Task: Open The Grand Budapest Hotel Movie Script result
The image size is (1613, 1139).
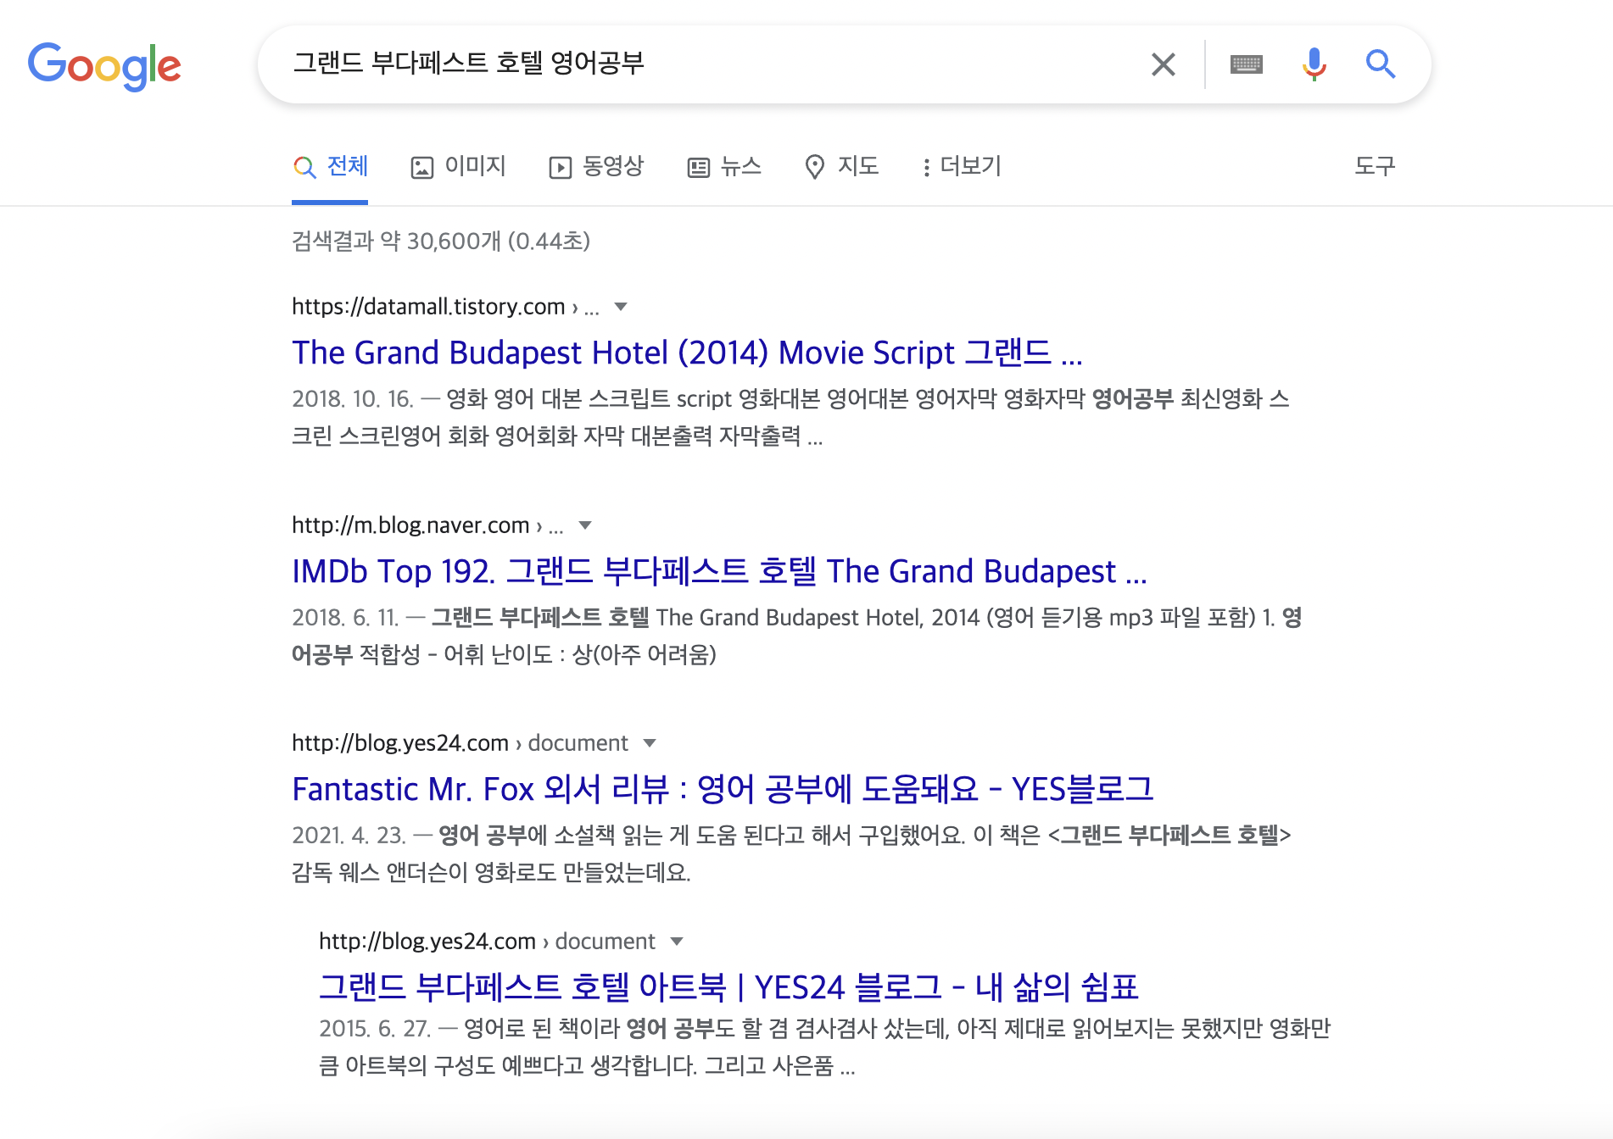Action: [x=687, y=353]
